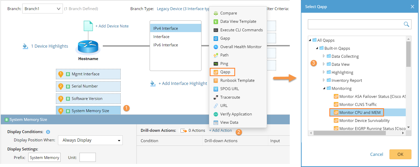Click the Monitor CLNS Traffic Qapp icon

click(x=336, y=104)
